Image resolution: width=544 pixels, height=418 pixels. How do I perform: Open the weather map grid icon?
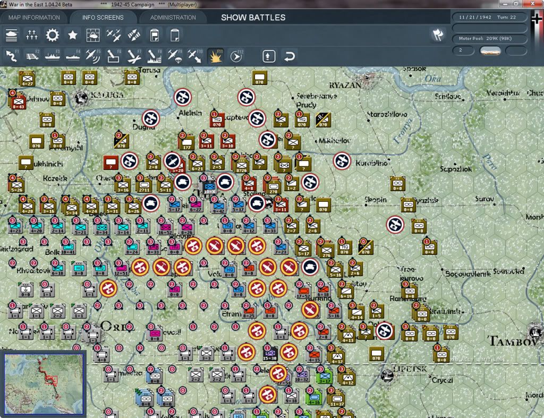tap(93, 35)
